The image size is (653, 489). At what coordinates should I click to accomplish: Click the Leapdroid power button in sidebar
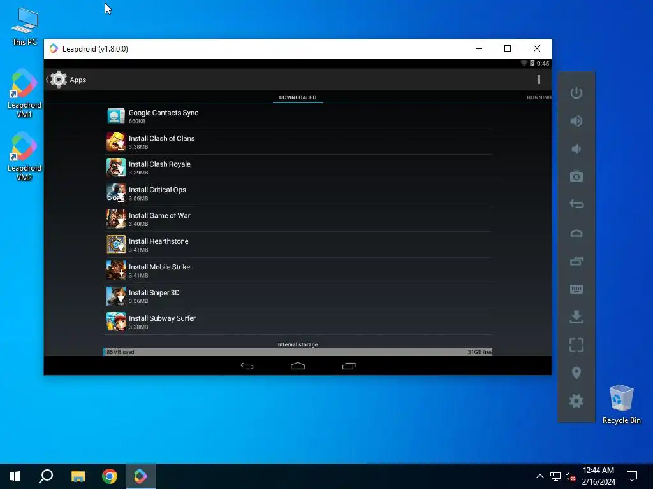pos(576,93)
